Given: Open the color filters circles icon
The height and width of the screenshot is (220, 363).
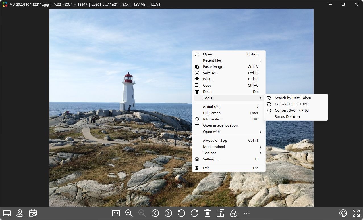Looking at the screenshot, I should click(x=234, y=213).
